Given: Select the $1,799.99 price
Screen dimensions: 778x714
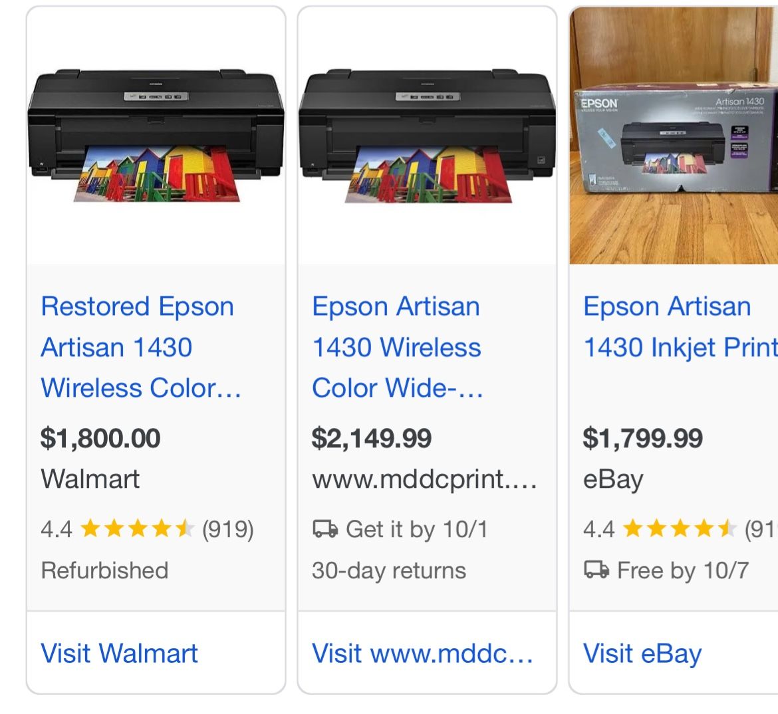Looking at the screenshot, I should tap(642, 438).
